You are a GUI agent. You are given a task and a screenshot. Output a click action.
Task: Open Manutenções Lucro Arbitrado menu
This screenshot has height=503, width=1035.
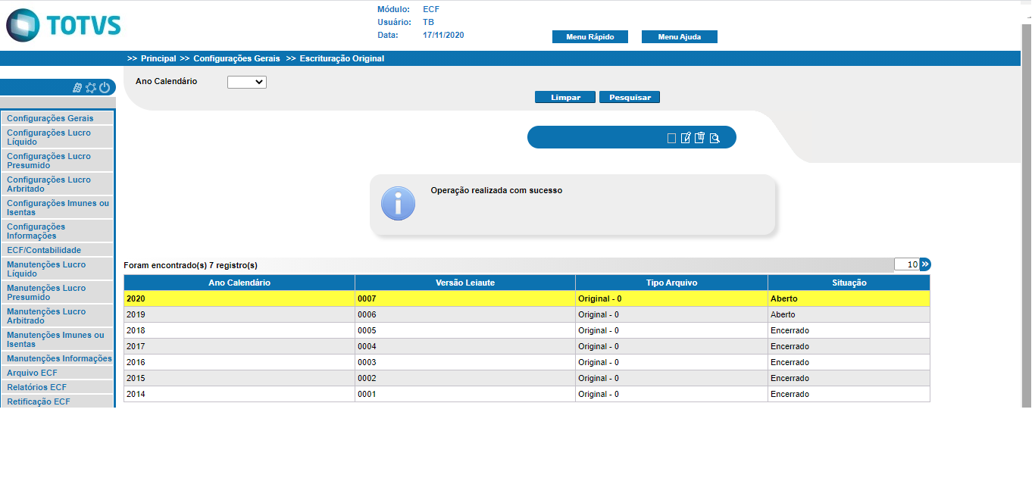click(57, 316)
